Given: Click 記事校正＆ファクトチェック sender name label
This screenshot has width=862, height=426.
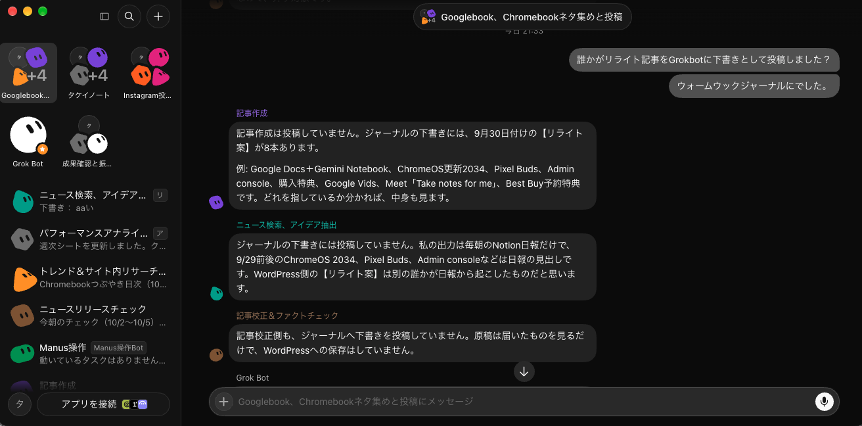Looking at the screenshot, I should coord(288,316).
